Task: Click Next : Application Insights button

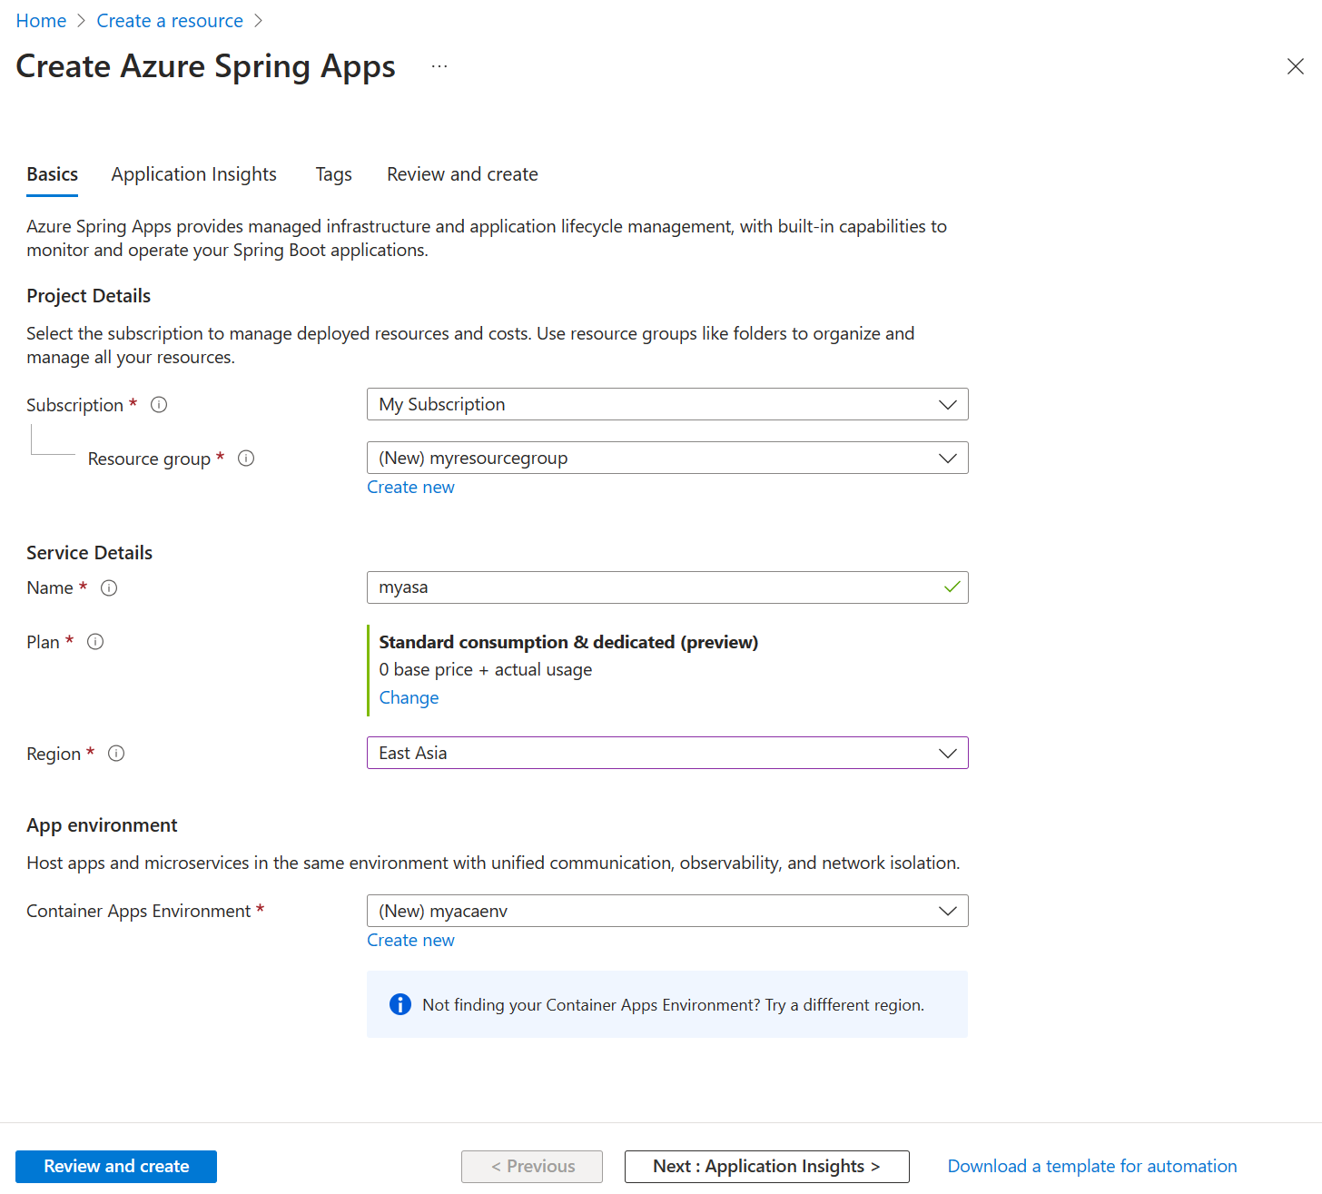Action: [x=766, y=1167]
